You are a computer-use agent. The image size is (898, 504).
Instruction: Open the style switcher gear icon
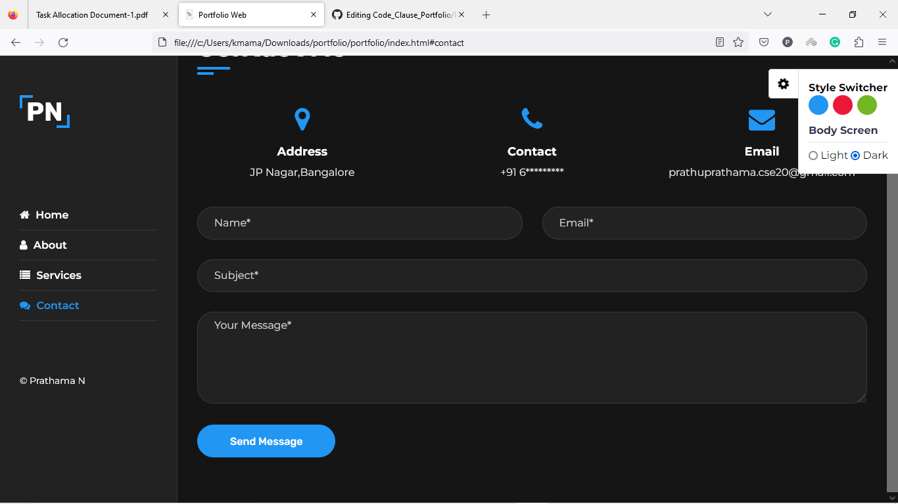pos(783,84)
